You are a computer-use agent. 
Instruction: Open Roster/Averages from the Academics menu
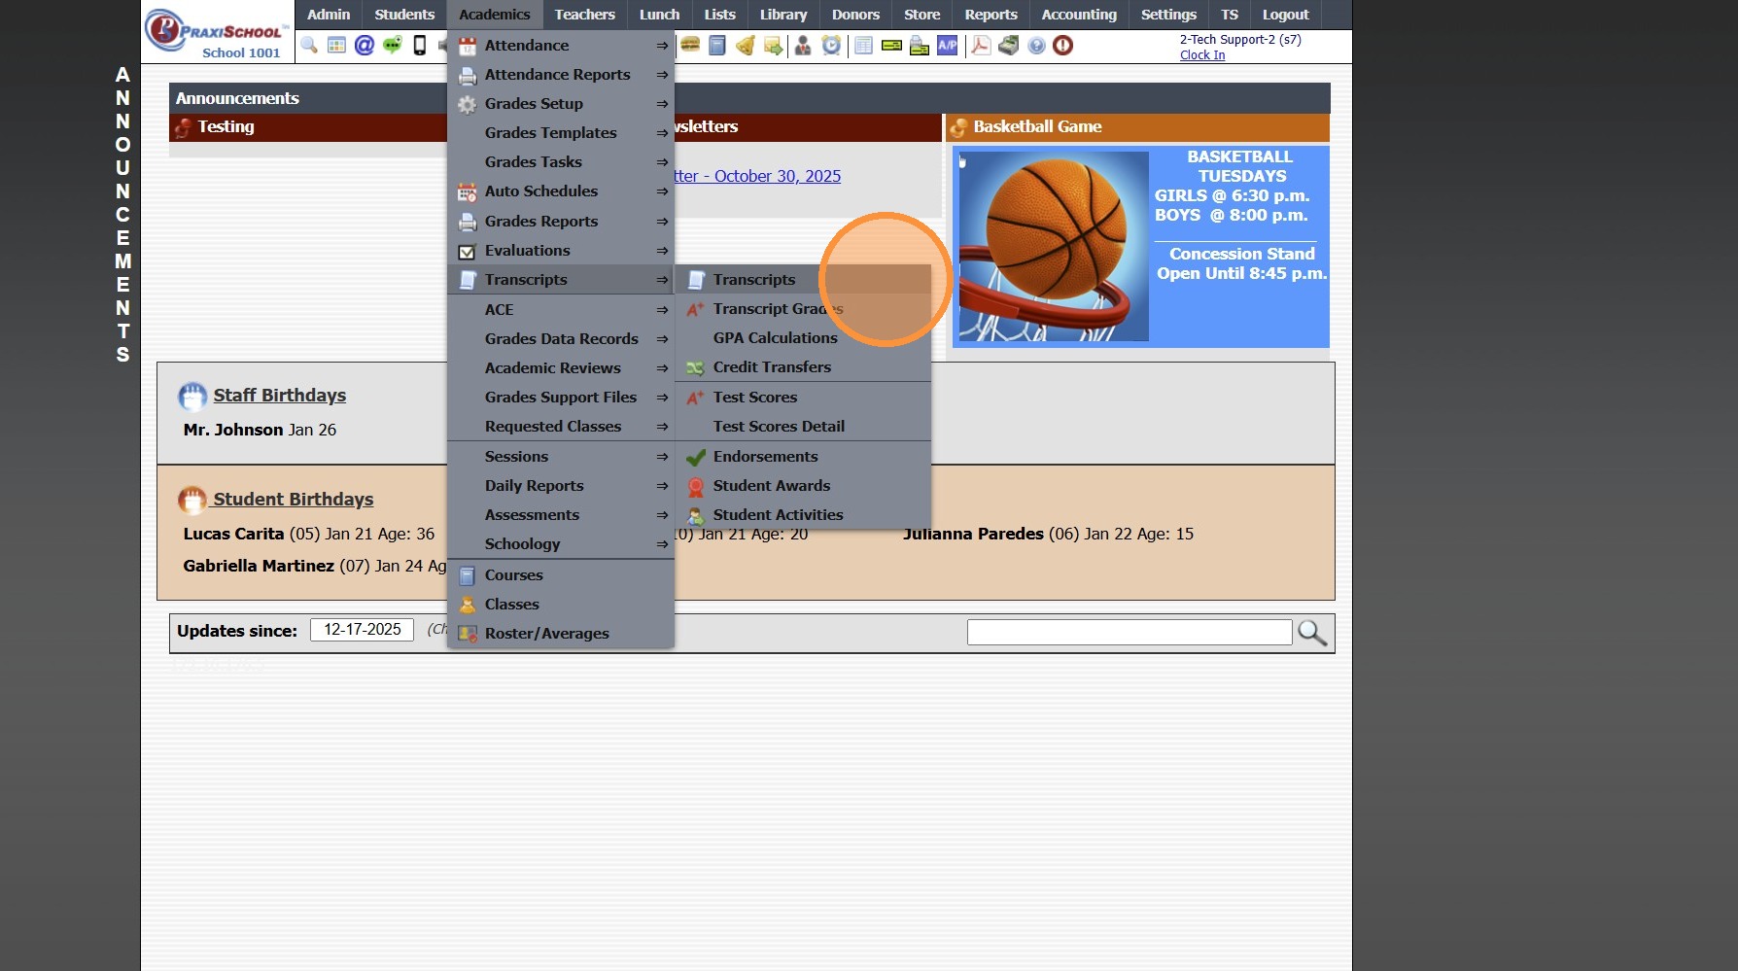561,634
